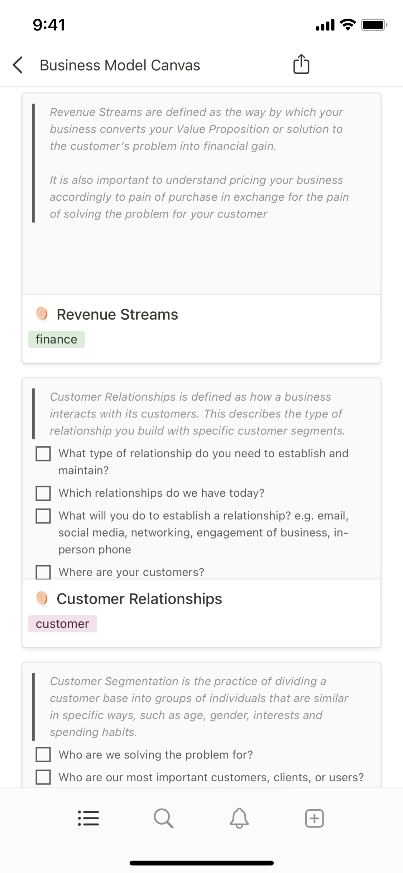The width and height of the screenshot is (403, 873).
Task: Open the Revenue Streams card title
Action: 117,315
